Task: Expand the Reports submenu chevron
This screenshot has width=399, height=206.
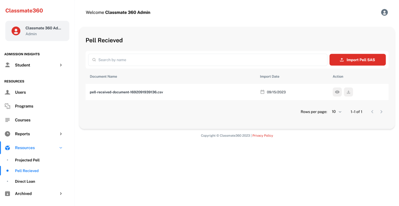Action: point(61,134)
